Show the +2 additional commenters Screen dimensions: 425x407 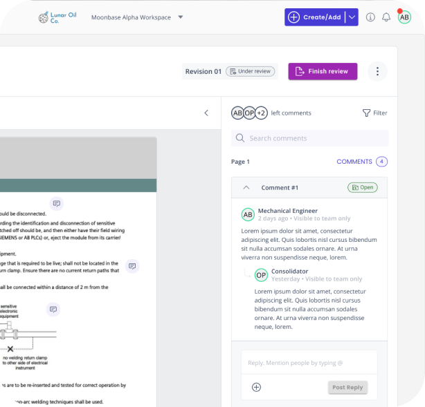click(261, 113)
